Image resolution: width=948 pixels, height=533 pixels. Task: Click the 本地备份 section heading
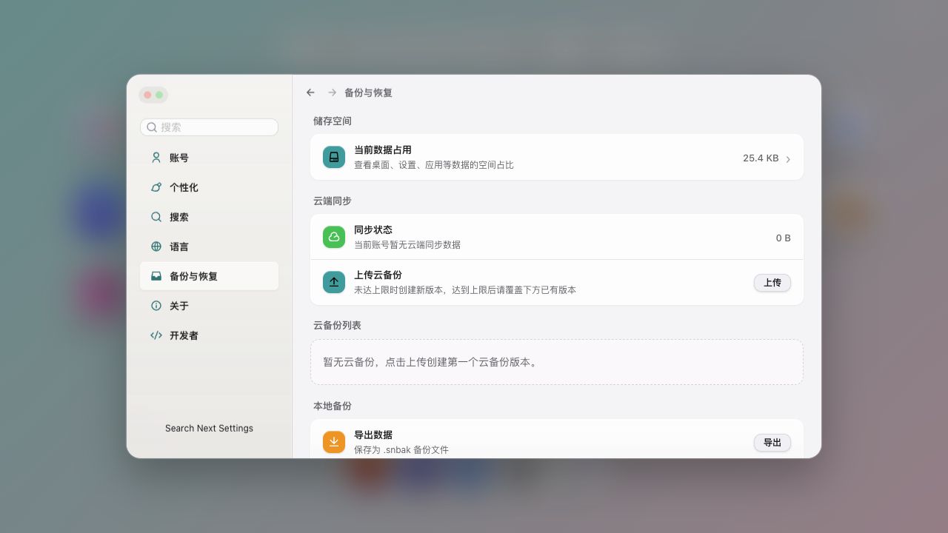coord(333,406)
